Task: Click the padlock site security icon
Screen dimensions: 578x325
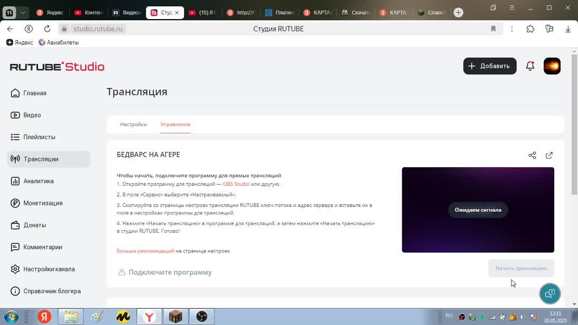Action: tap(64, 29)
